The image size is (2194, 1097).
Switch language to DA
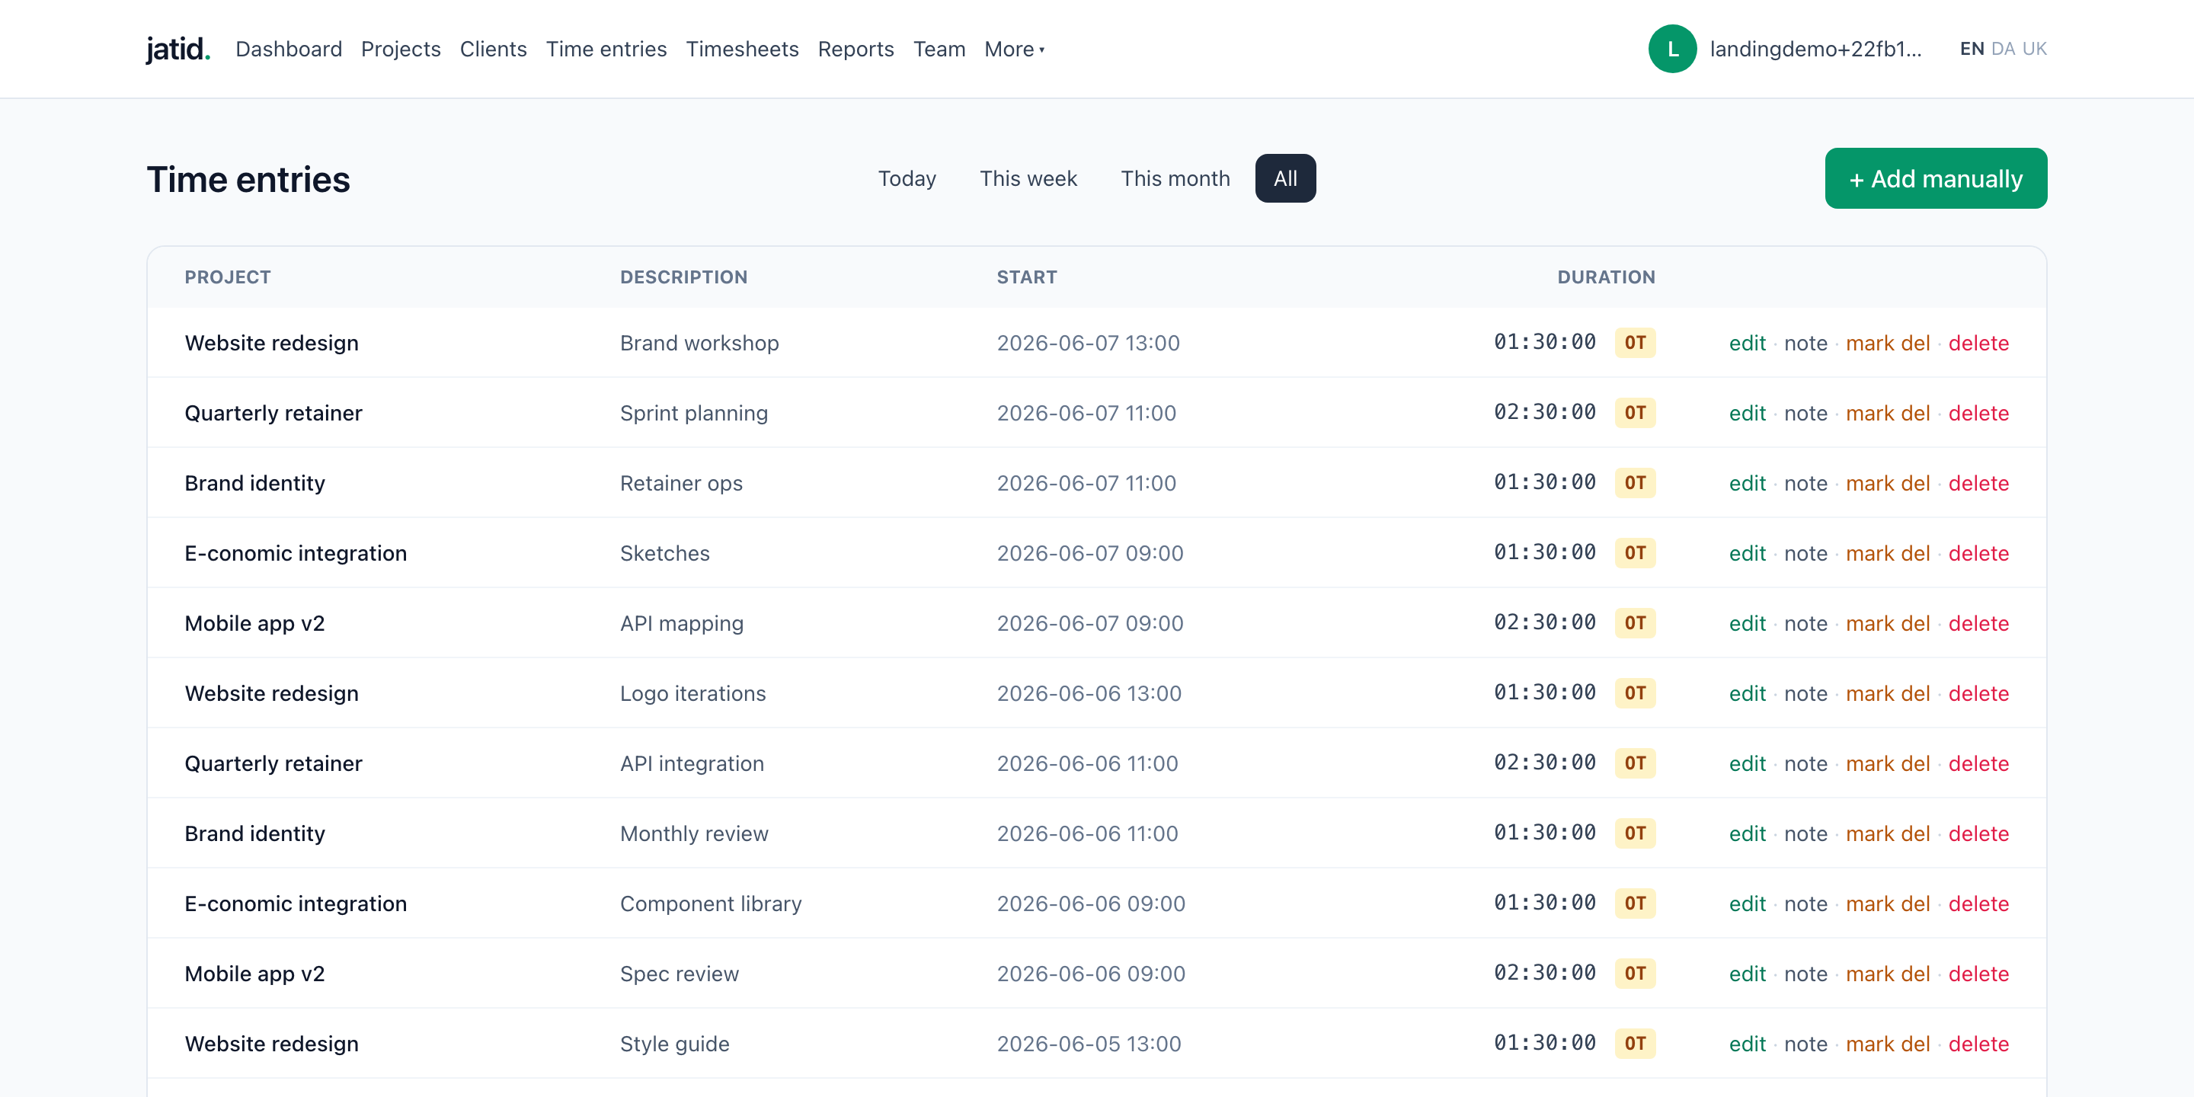click(x=2004, y=49)
